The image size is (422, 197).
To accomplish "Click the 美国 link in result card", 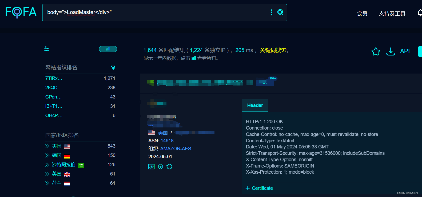I will point(163,133).
